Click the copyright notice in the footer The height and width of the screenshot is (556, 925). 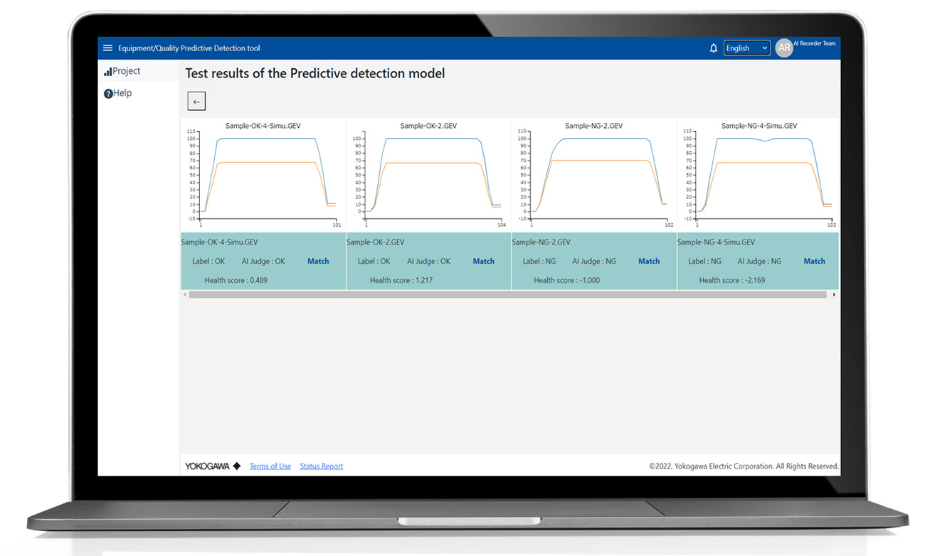click(x=744, y=466)
